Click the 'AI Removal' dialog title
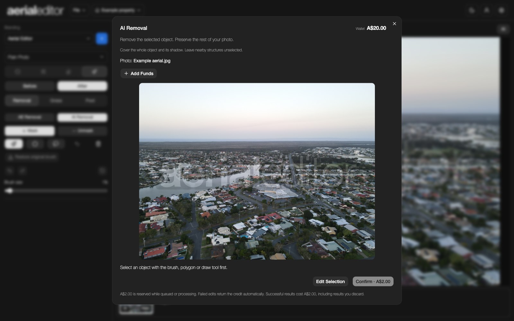This screenshot has width=514, height=321. [x=134, y=28]
